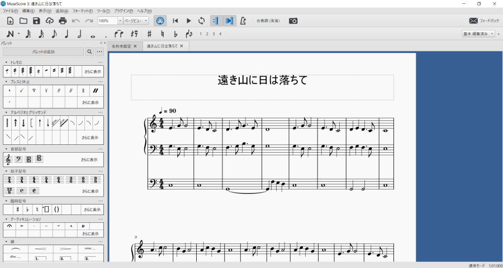Apply natural accidental from note toolbar

(162, 33)
